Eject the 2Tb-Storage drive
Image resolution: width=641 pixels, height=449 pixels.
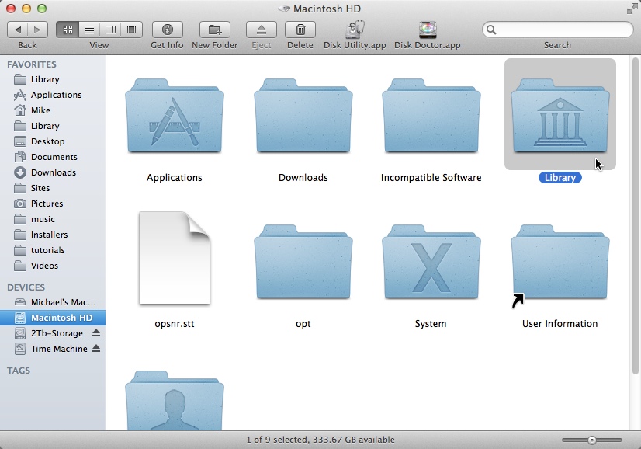point(96,332)
